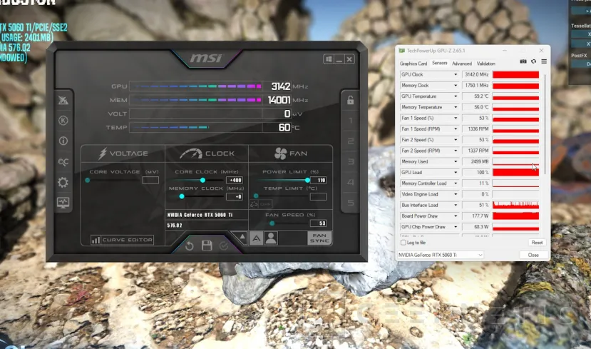Click the fan blade icon

point(281,153)
